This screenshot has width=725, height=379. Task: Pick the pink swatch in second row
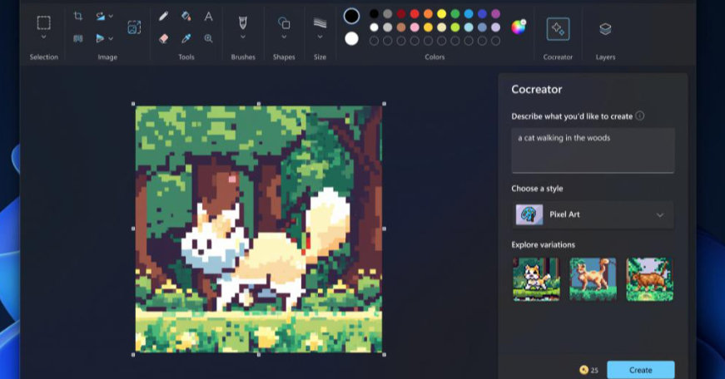415,27
